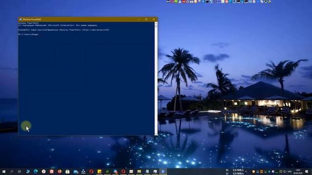The height and width of the screenshot is (175, 312).
Task: Maximize the Windows PowerShell window
Action: click(x=146, y=19)
